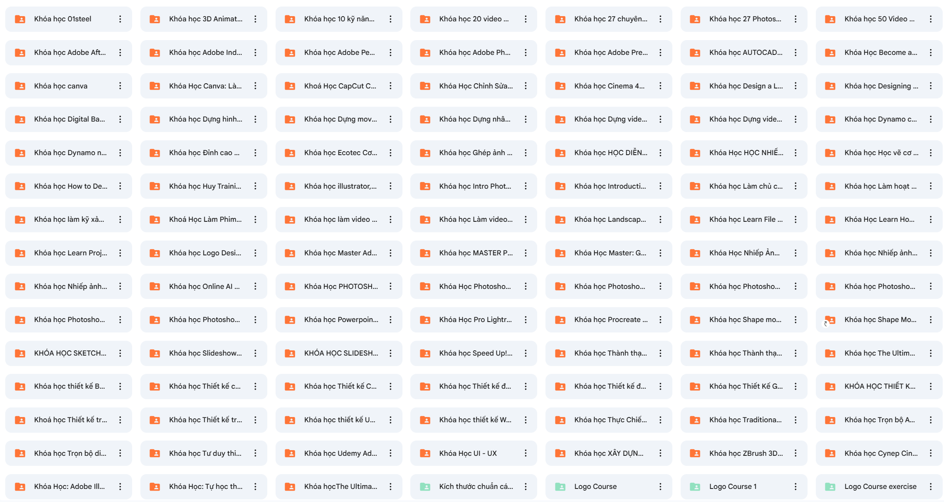This screenshot has height=502, width=944.
Task: Select the Khóa học Cinema 4 folder
Action: (x=609, y=86)
